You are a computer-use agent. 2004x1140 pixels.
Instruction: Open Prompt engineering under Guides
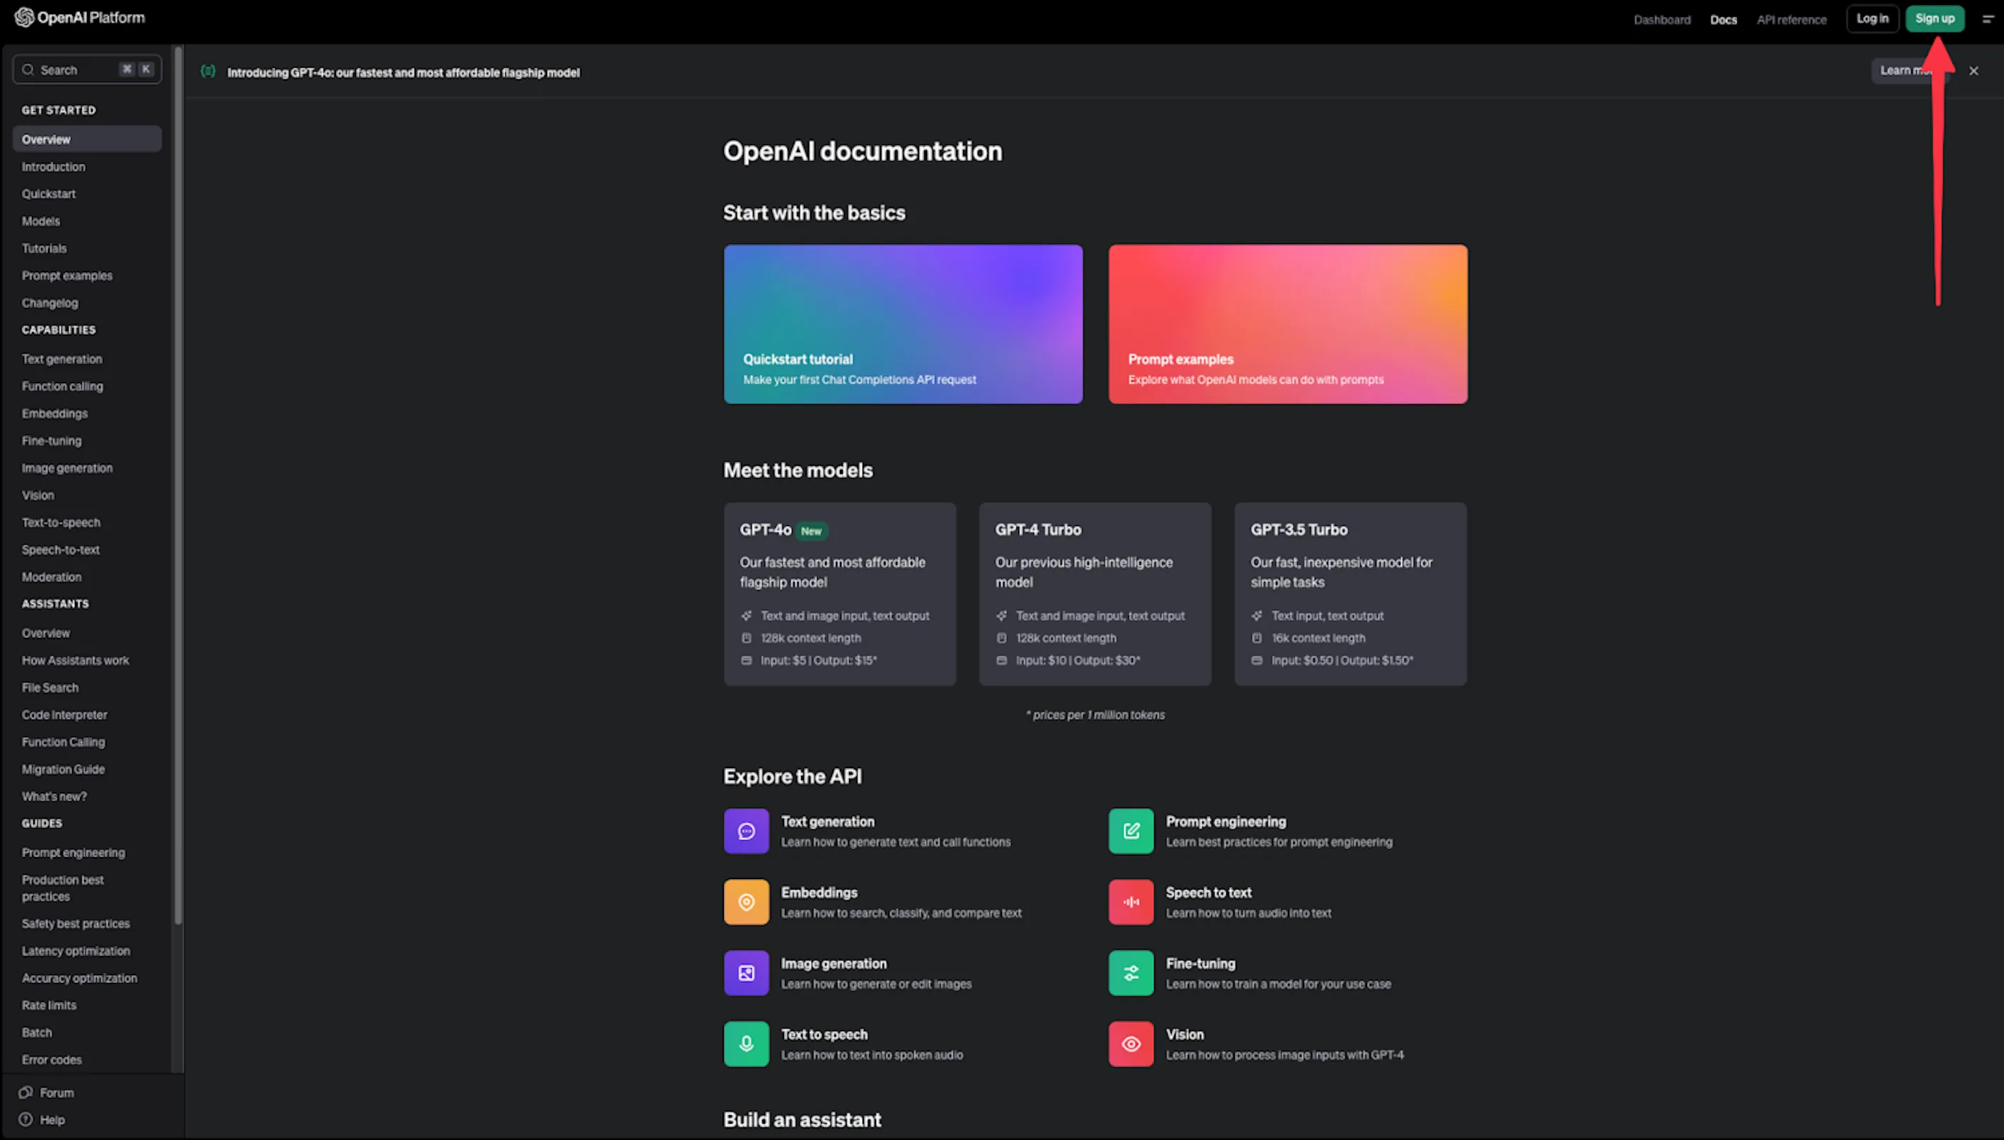(73, 853)
